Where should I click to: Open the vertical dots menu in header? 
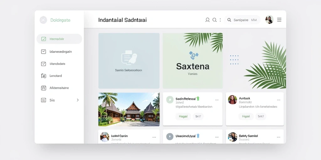pos(220,20)
